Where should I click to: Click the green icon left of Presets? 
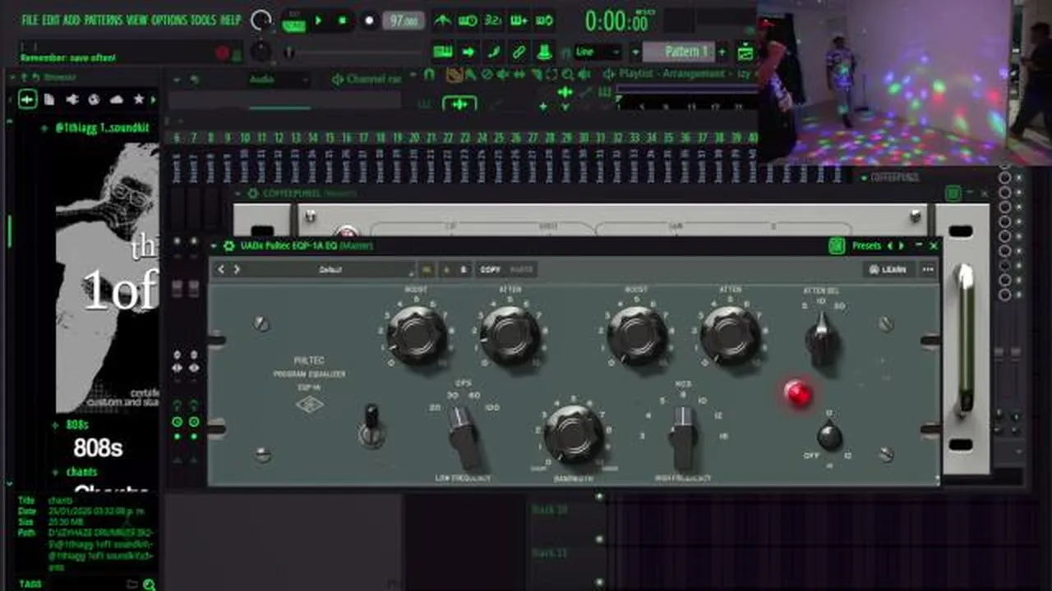click(x=837, y=245)
